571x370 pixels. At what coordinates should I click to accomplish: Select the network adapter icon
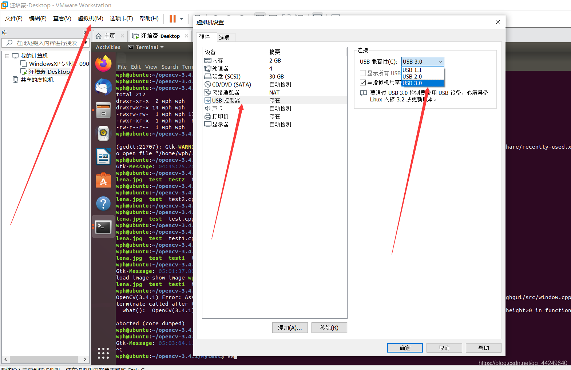pyautogui.click(x=207, y=92)
